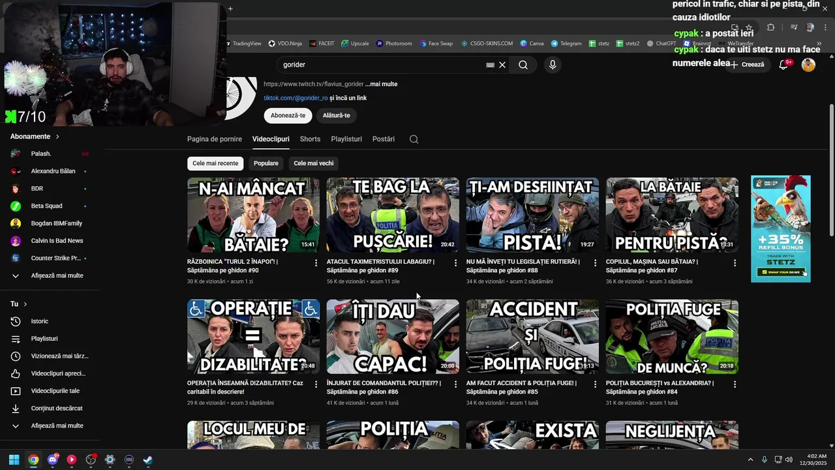The height and width of the screenshot is (470, 835).
Task: Click the YouTube search magnifier button
Action: 523,65
